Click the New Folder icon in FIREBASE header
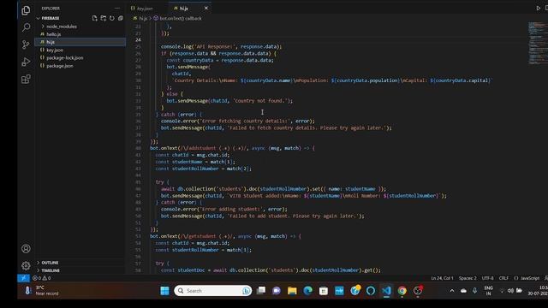548x308 pixels. [x=103, y=18]
